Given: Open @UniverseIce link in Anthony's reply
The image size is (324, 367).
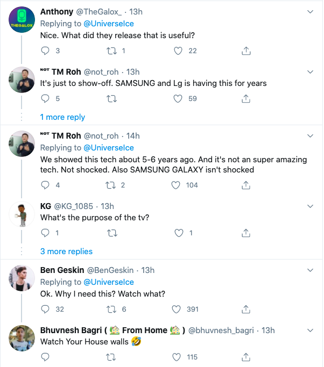Looking at the screenshot, I should 108,24.
